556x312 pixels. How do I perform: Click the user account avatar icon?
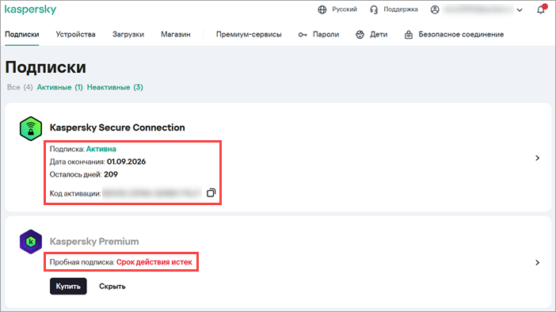[x=435, y=10]
